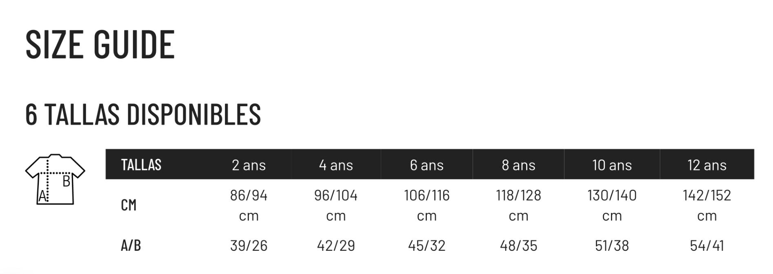
Task: Click the SIZE GUIDE heading
Action: pyautogui.click(x=100, y=44)
